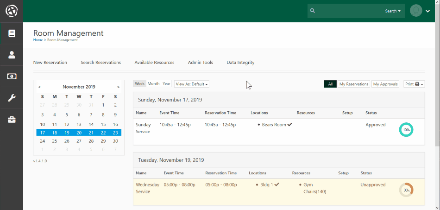Select November 19 in the calendar

(x=67, y=132)
